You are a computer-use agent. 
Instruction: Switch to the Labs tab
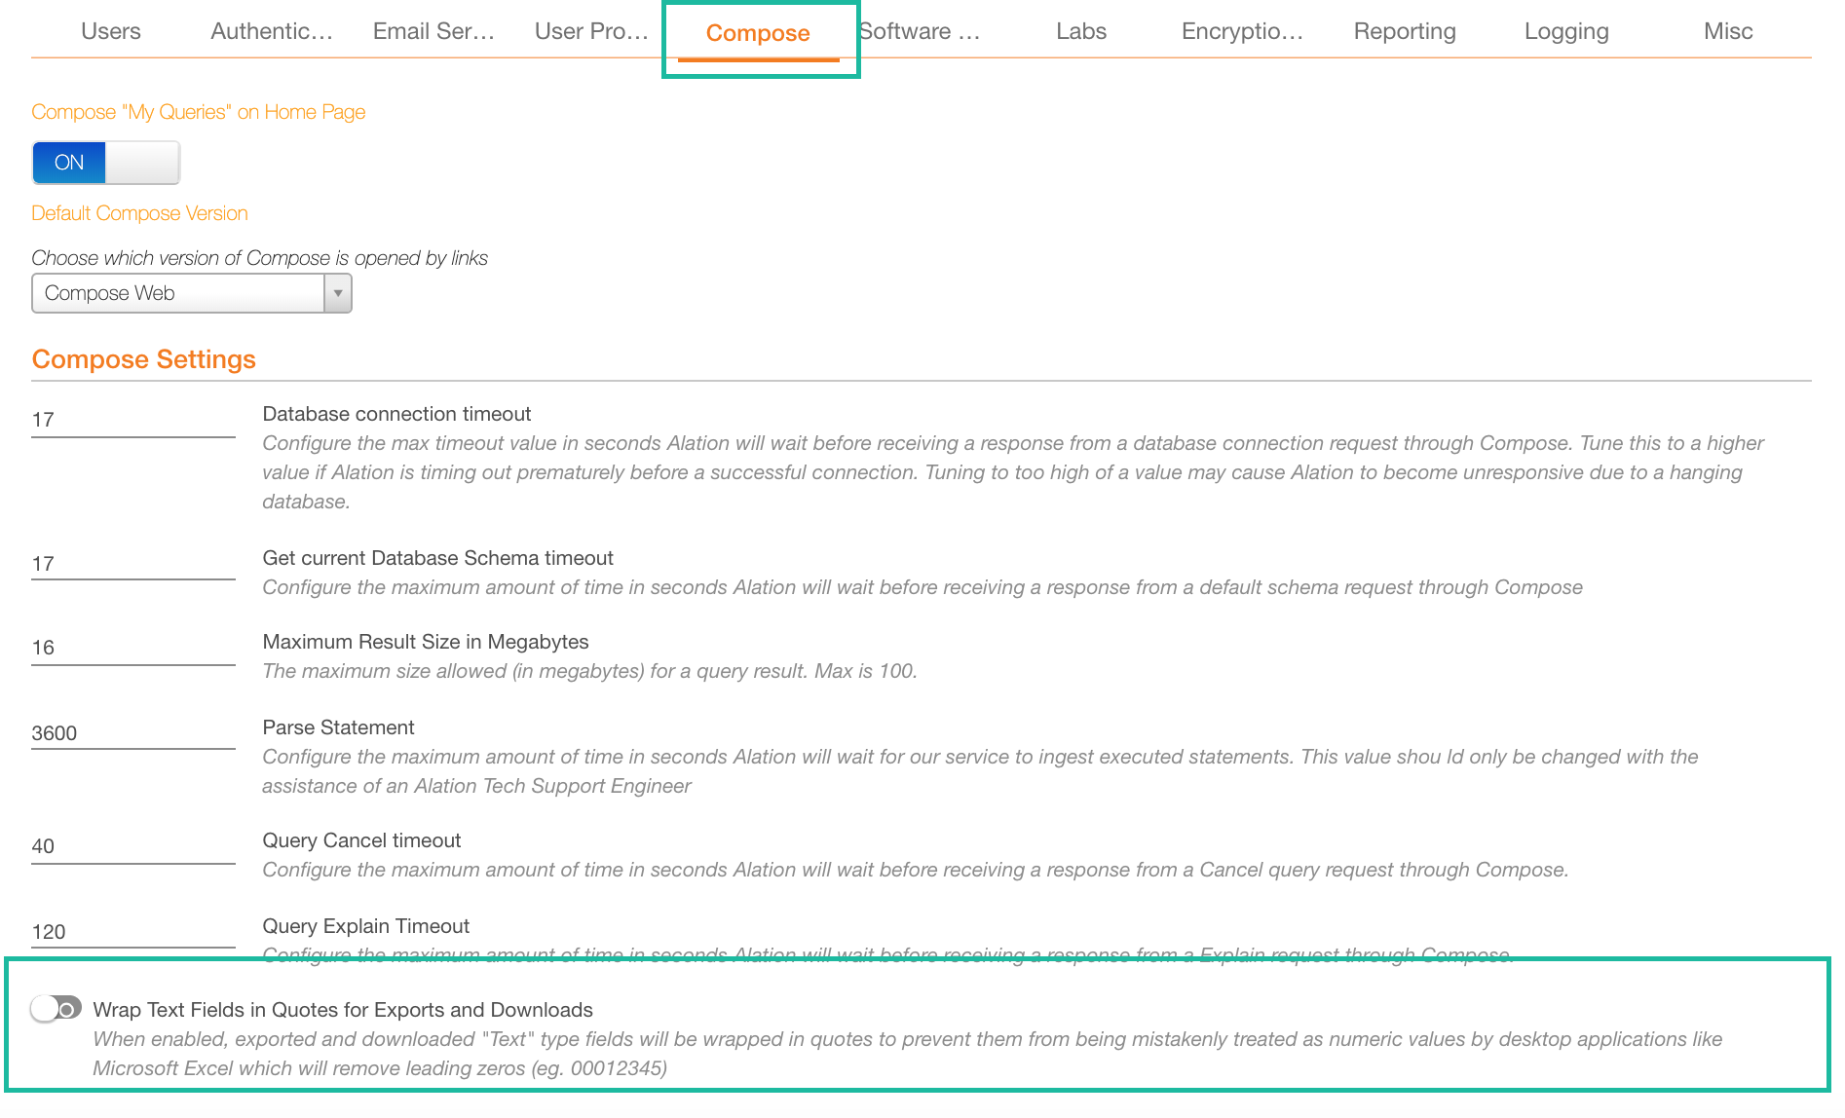pyautogui.click(x=1081, y=31)
